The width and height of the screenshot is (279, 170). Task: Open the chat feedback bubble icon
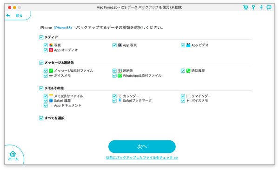[269, 7]
